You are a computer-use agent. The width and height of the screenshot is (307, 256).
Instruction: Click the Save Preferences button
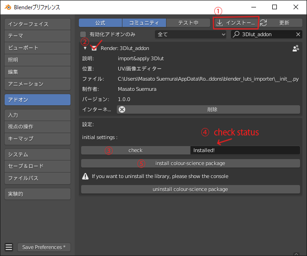44,247
